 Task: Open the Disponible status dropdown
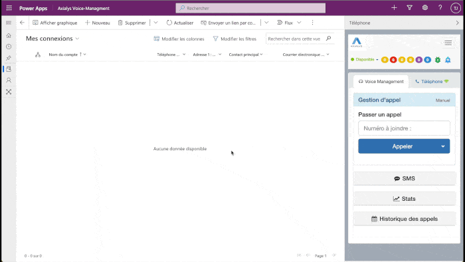click(x=365, y=60)
